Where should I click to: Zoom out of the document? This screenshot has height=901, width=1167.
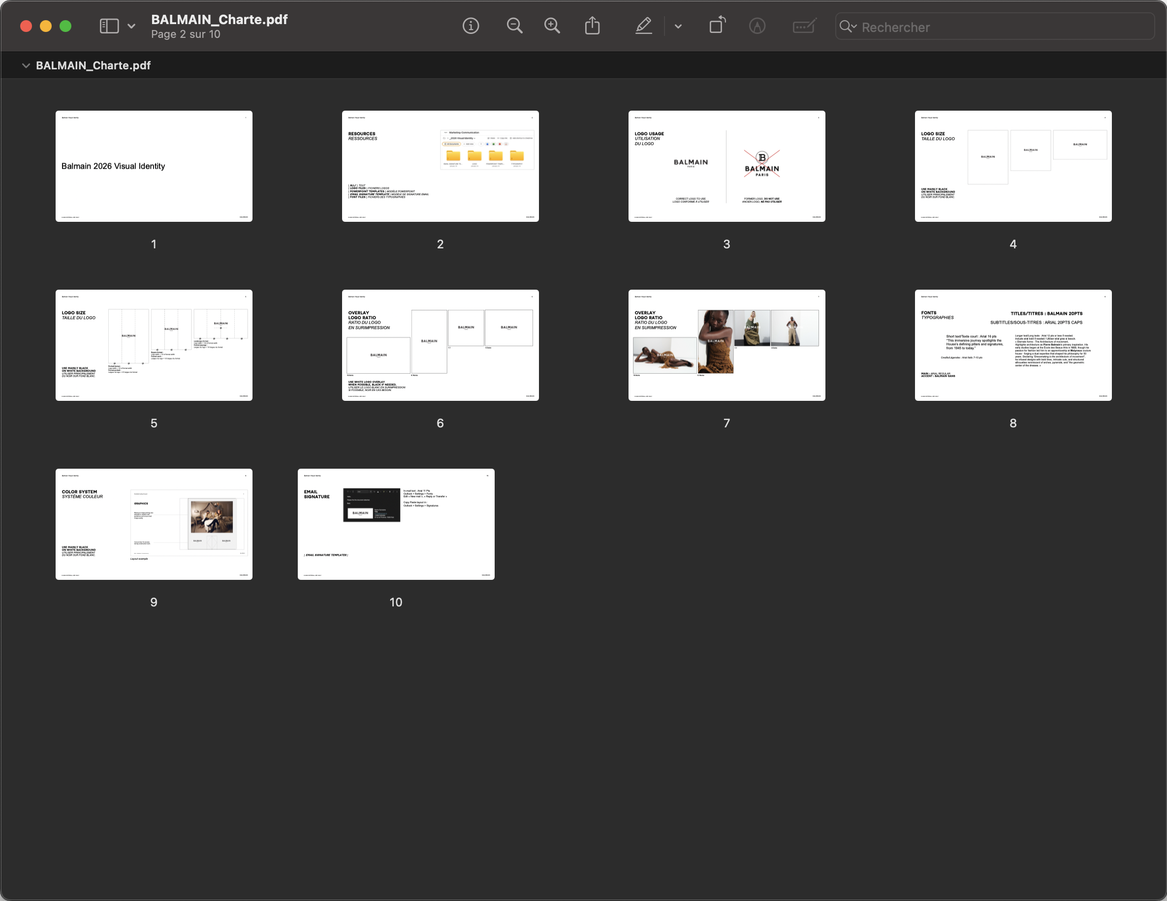514,26
